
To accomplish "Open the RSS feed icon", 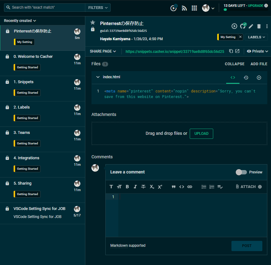I will tap(184, 8).
